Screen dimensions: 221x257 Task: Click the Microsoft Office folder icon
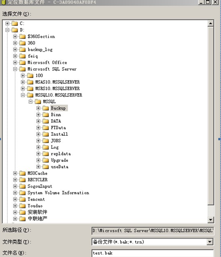22,63
